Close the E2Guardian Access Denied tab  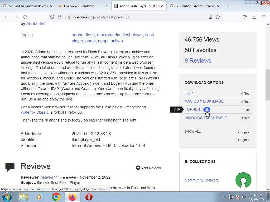218,6
